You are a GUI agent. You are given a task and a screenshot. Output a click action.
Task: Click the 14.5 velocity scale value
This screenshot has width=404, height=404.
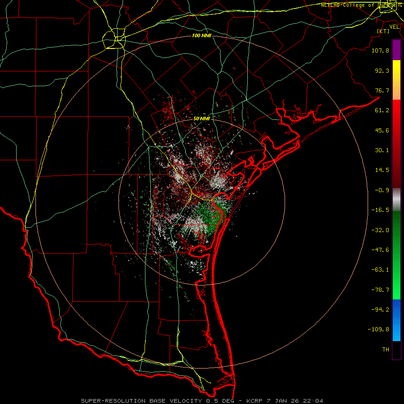(x=382, y=170)
